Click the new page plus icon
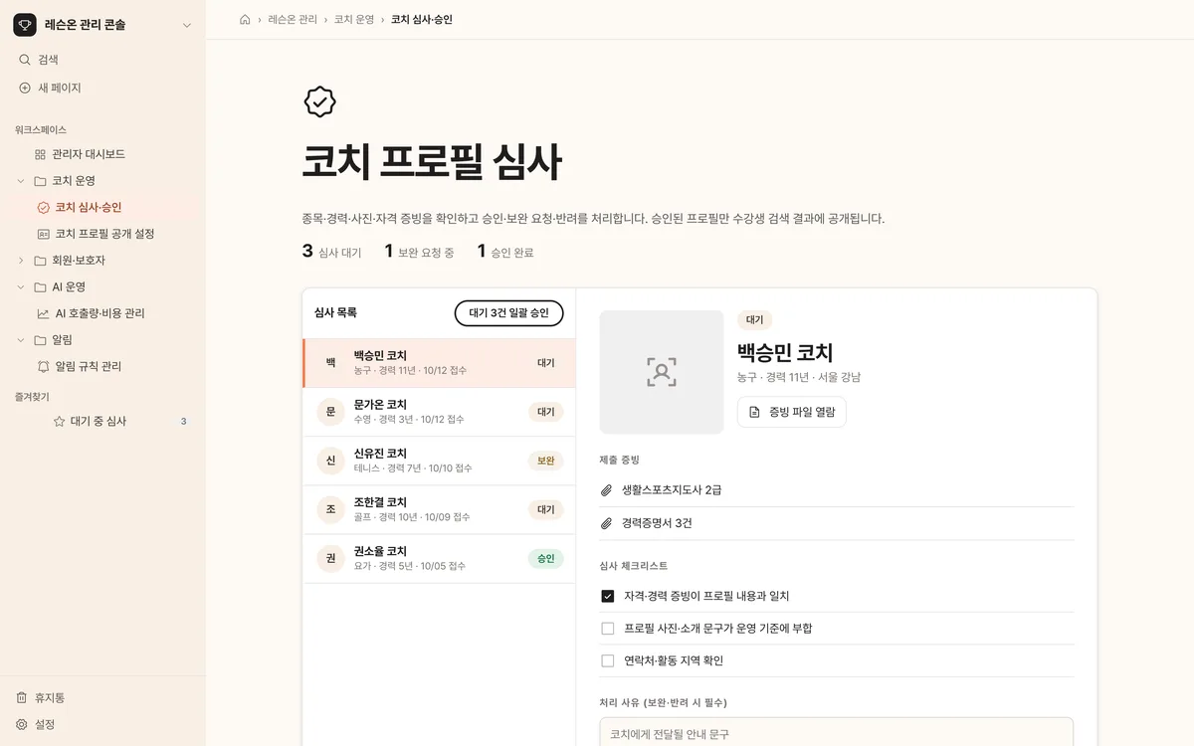The width and height of the screenshot is (1194, 746). pyautogui.click(x=25, y=88)
